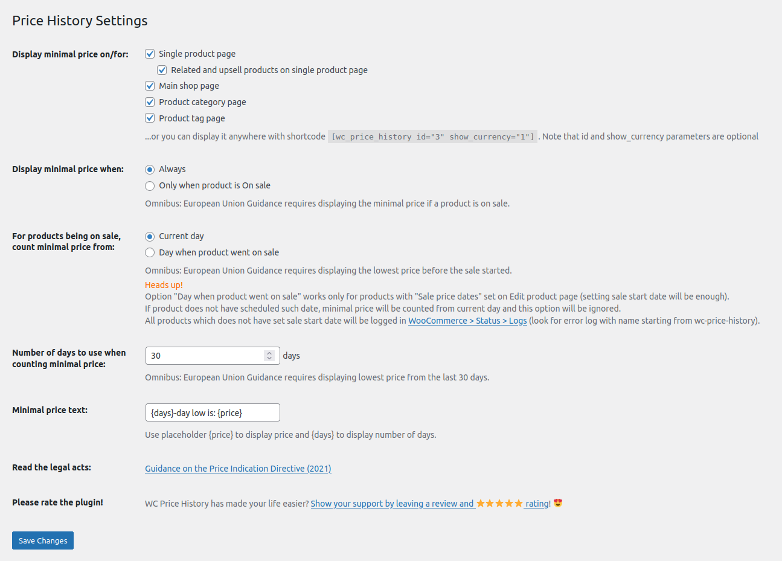
Task: Choose Only when product is On sale
Action: pyautogui.click(x=150, y=186)
